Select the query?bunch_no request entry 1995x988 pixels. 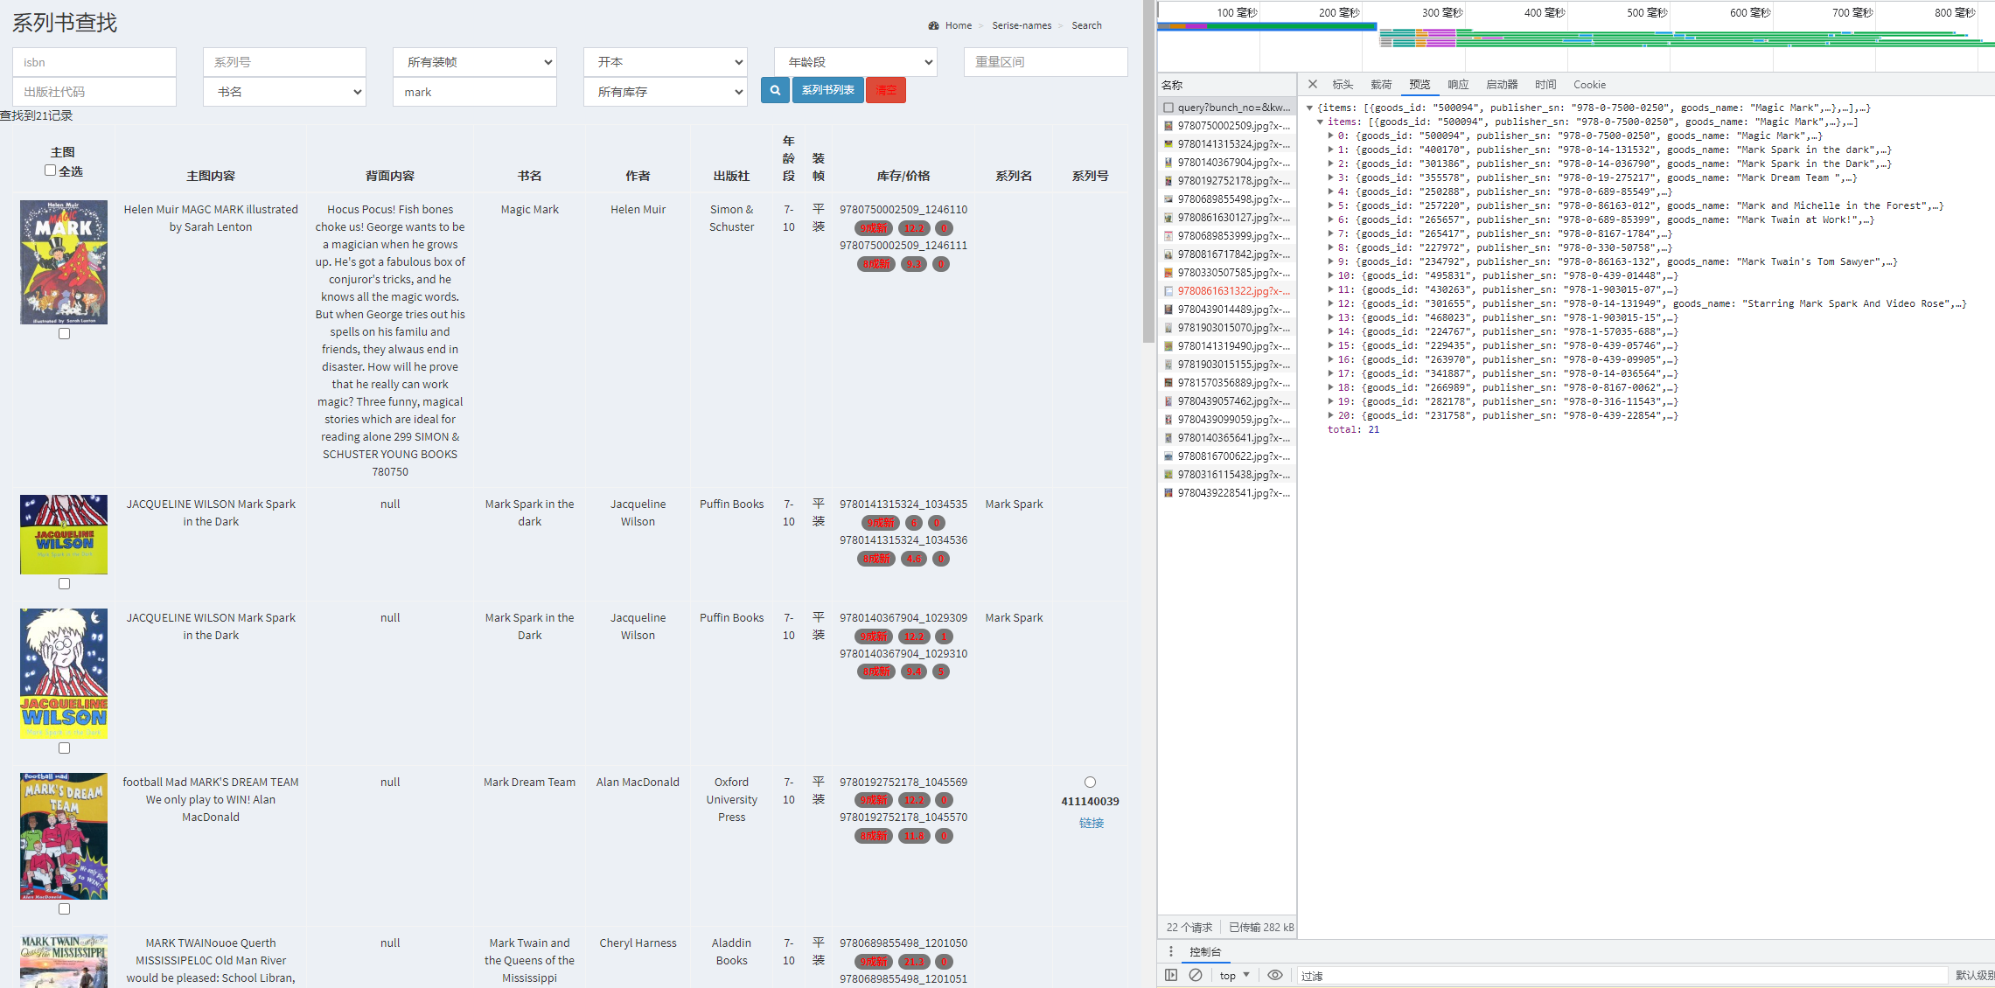coord(1226,108)
